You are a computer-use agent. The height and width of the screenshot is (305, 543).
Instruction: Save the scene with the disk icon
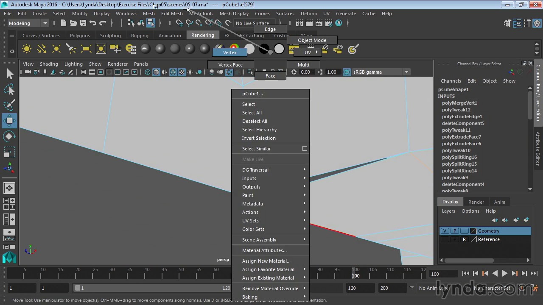[83, 23]
